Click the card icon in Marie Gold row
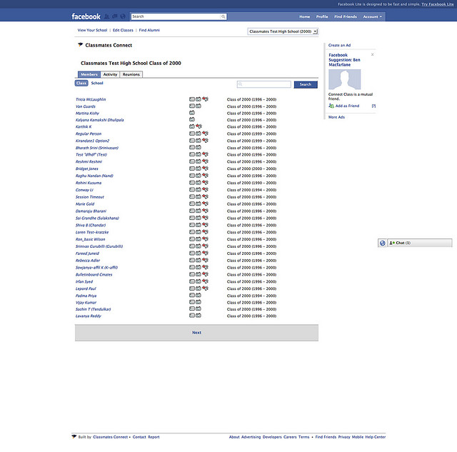This screenshot has height=452, width=457. (192, 204)
